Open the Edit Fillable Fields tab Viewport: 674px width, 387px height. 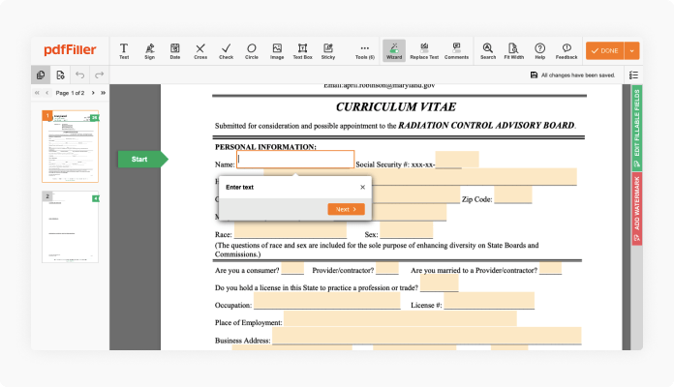click(x=636, y=124)
